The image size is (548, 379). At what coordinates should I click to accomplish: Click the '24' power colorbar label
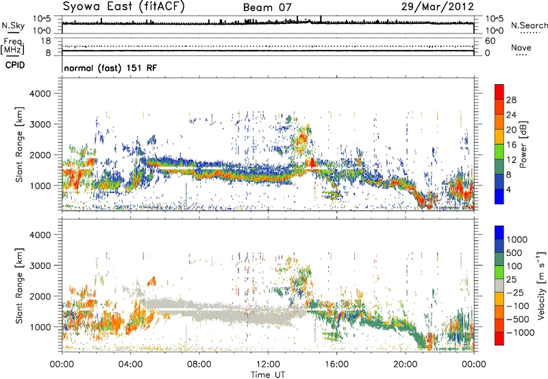(x=511, y=115)
